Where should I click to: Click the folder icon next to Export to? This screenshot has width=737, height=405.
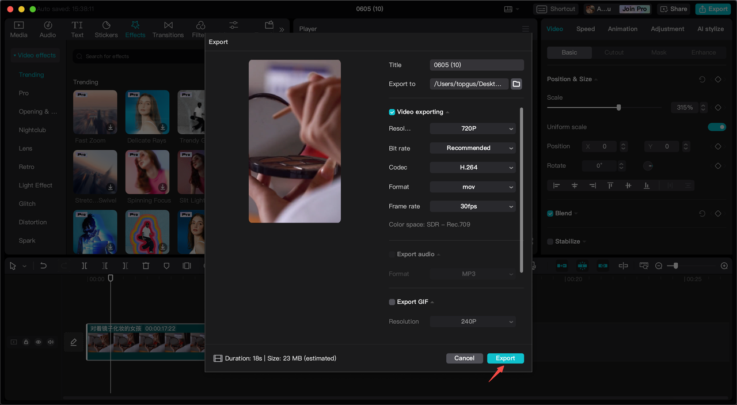(516, 84)
